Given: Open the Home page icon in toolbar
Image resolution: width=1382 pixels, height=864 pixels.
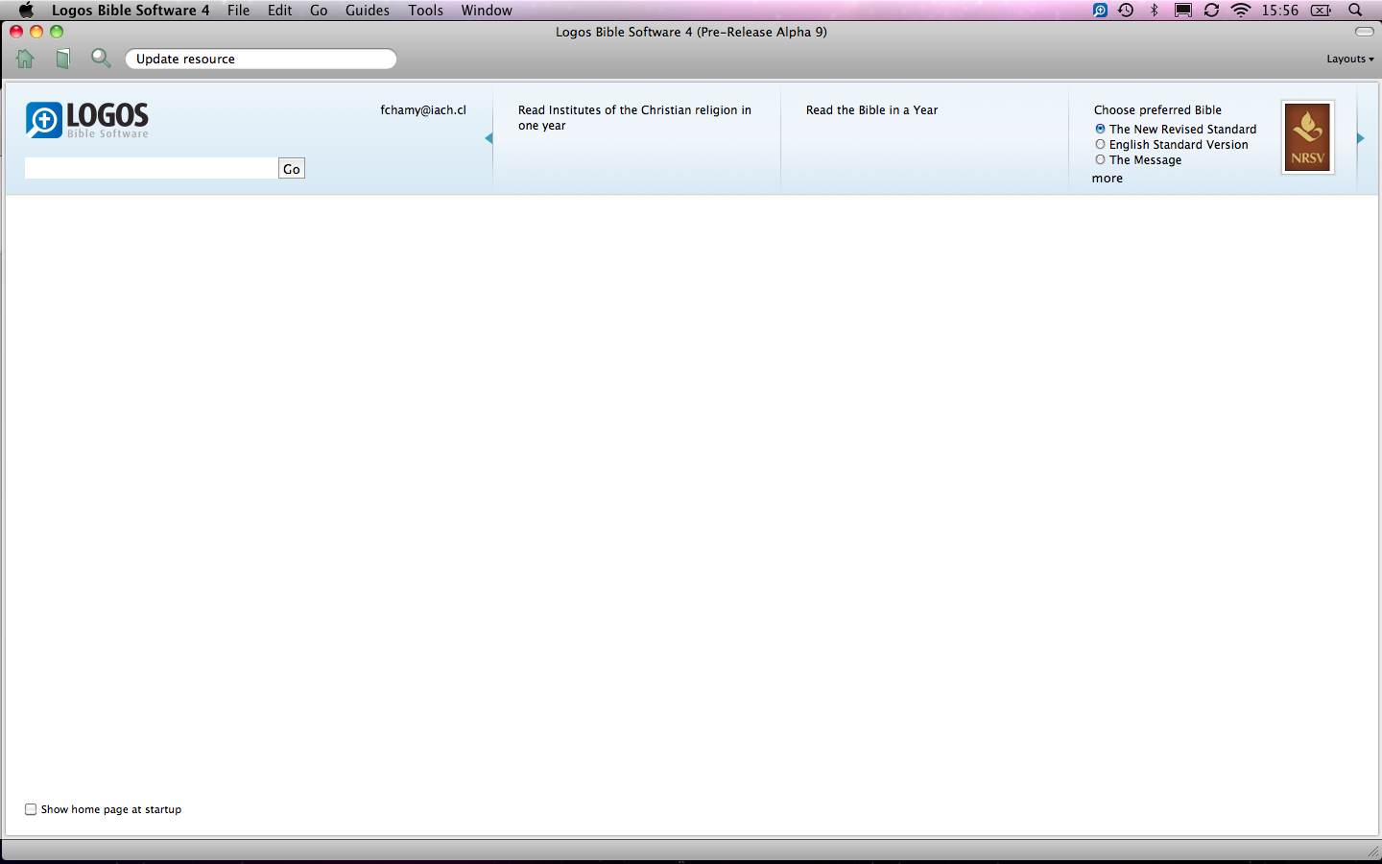Looking at the screenshot, I should point(25,59).
